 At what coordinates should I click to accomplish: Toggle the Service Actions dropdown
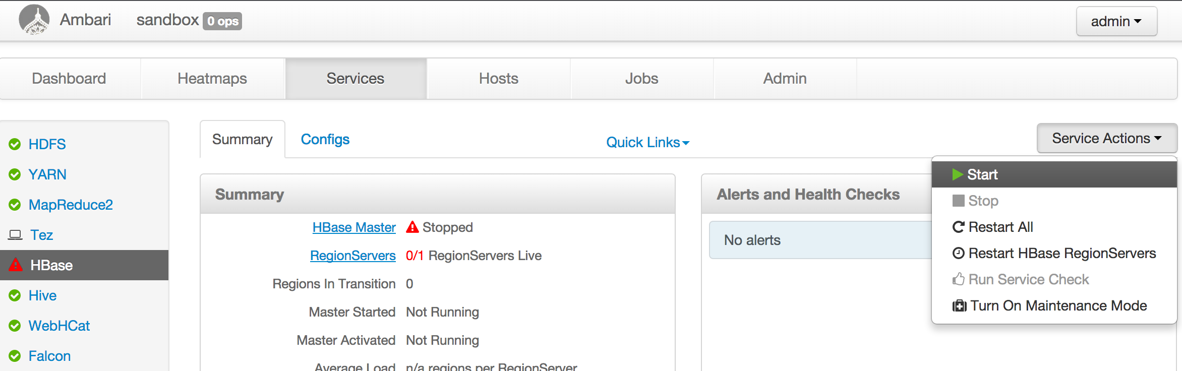[1107, 138]
